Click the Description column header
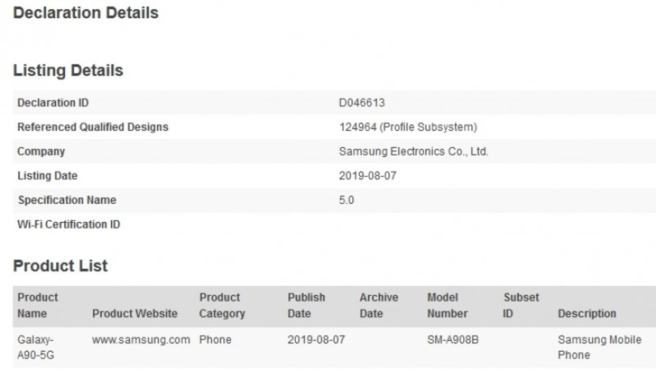Screen dimensions: 656x369 pos(587,314)
